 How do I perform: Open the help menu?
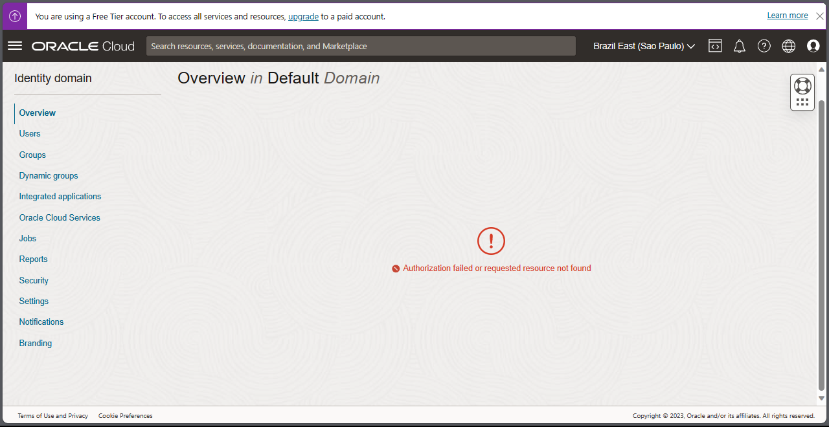pos(764,46)
